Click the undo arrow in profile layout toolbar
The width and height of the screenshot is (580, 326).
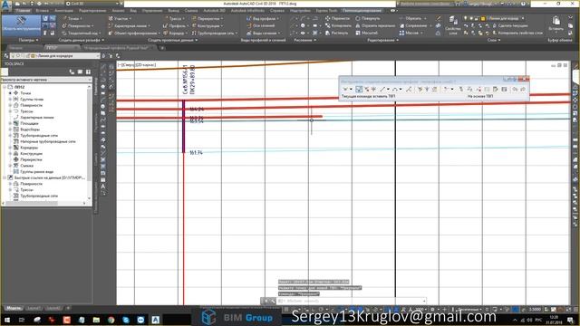click(x=515, y=89)
